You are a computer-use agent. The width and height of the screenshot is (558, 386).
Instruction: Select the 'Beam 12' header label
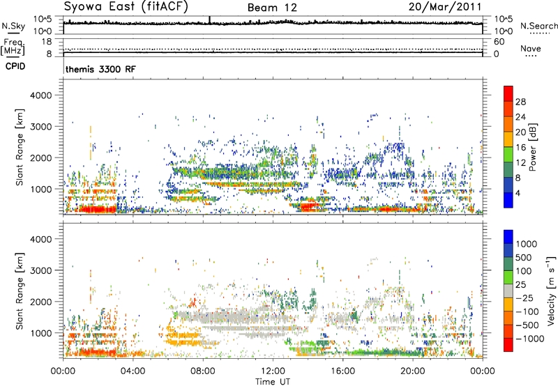click(272, 8)
